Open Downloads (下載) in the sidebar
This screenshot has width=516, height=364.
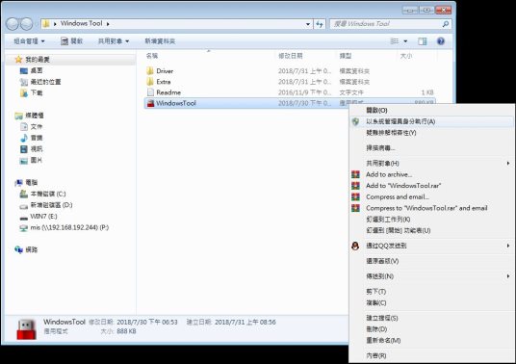pyautogui.click(x=32, y=93)
